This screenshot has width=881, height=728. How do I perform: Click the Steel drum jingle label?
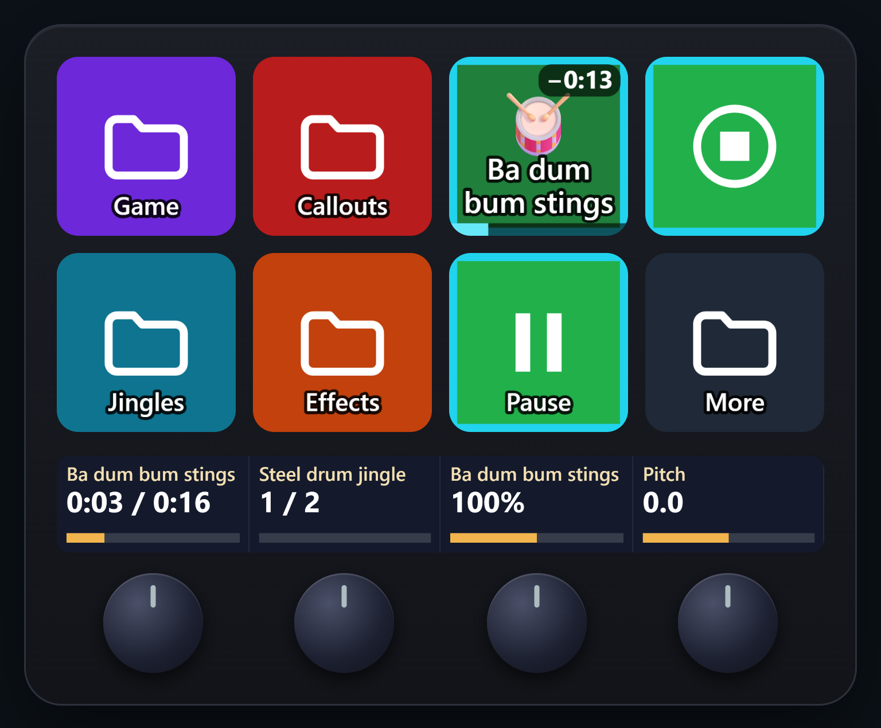(x=333, y=475)
